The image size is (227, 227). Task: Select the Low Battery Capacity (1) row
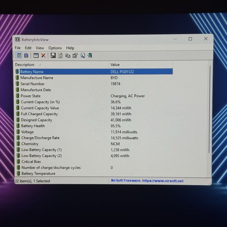point(94,150)
